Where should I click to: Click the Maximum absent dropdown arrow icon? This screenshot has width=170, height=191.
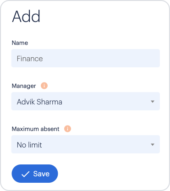click(153, 145)
